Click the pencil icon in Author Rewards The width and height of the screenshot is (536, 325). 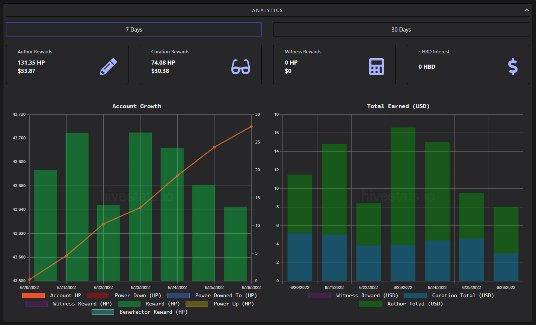tap(108, 67)
